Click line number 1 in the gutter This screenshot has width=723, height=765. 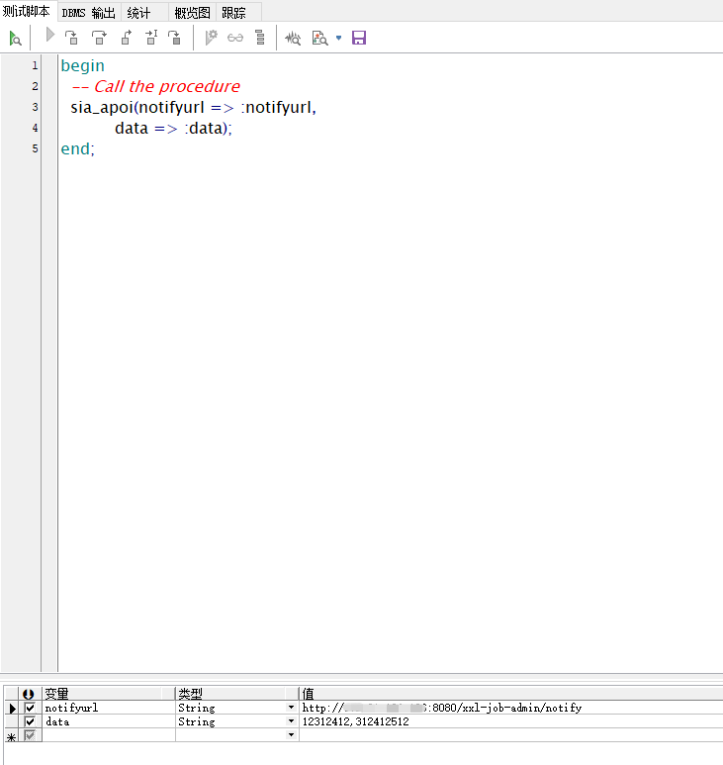click(35, 65)
